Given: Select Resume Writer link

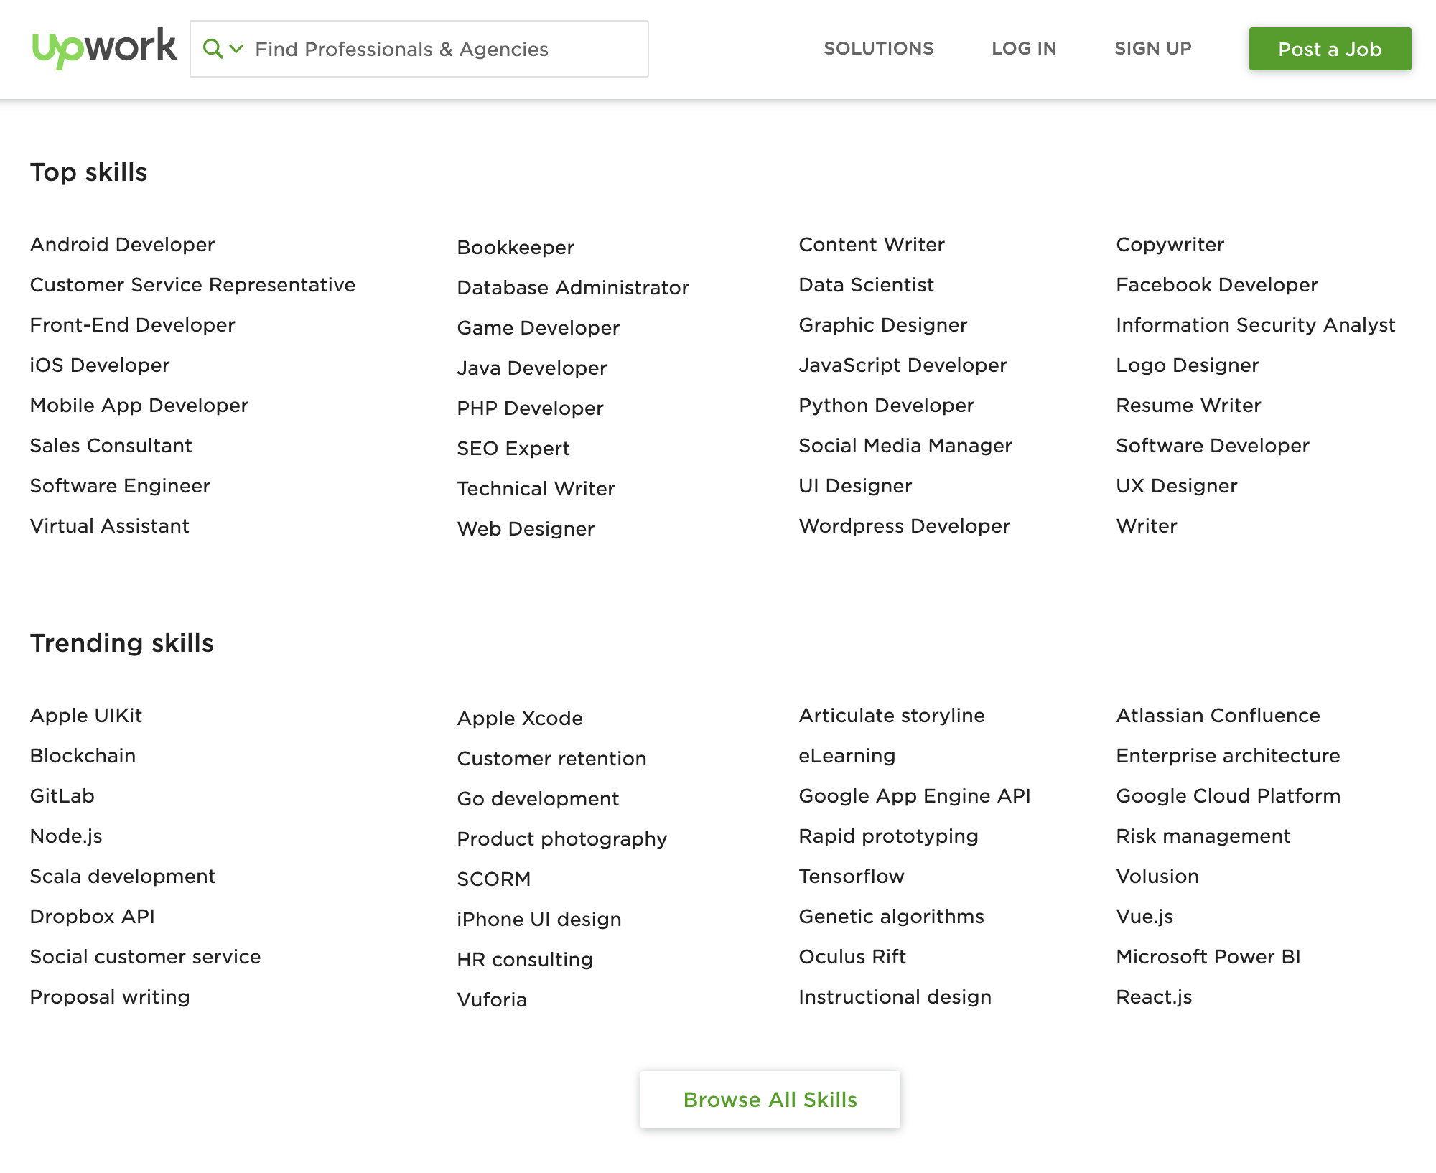Looking at the screenshot, I should pyautogui.click(x=1188, y=406).
